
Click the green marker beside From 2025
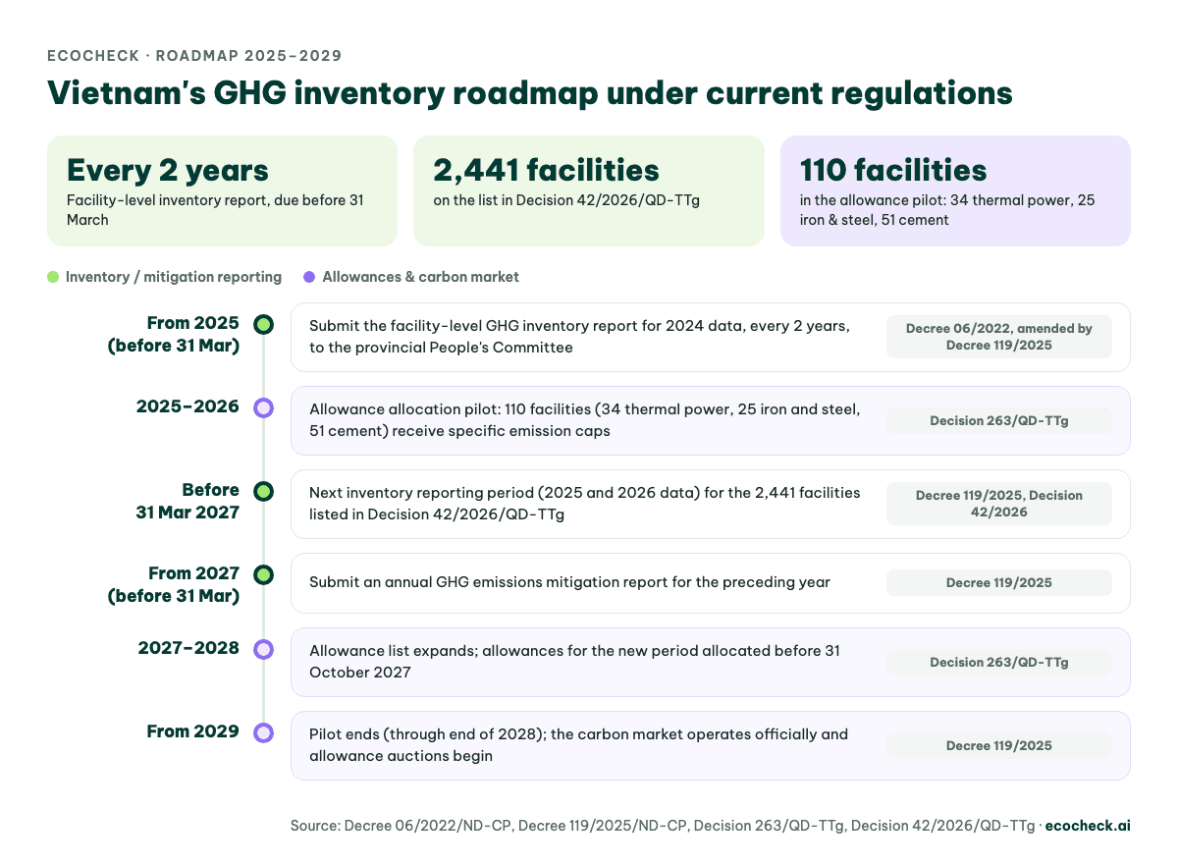[x=263, y=324]
